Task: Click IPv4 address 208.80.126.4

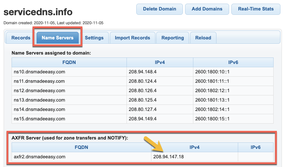Action: point(142,91)
